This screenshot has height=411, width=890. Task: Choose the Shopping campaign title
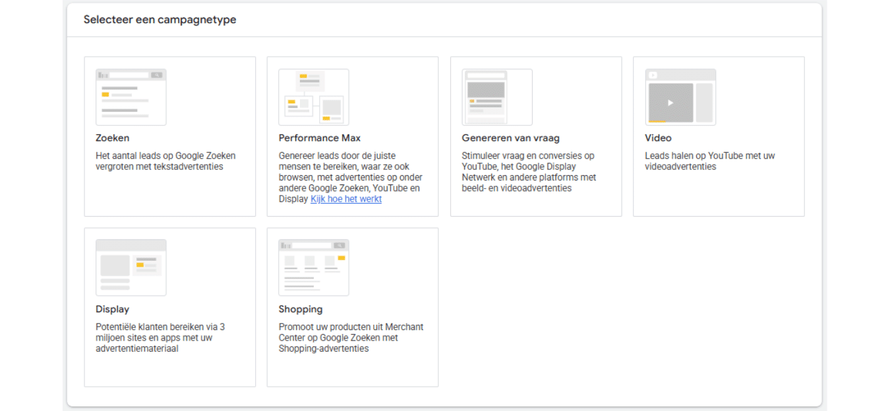click(301, 310)
